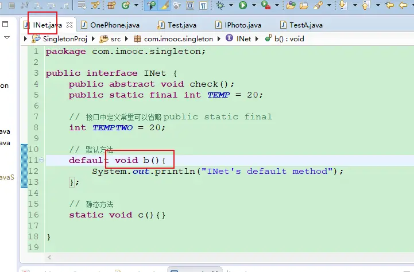The height and width of the screenshot is (272, 414).
Task: Click the TEMP constant on line 5
Action: click(218, 95)
